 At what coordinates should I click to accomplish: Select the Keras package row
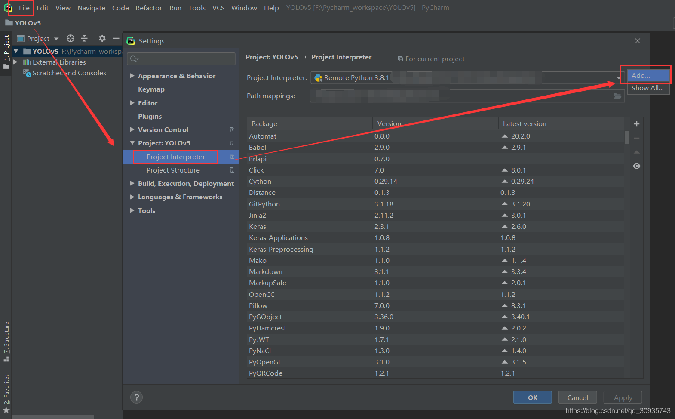436,226
